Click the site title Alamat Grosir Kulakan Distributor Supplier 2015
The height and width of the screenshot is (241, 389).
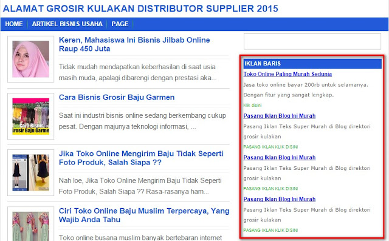140,8
